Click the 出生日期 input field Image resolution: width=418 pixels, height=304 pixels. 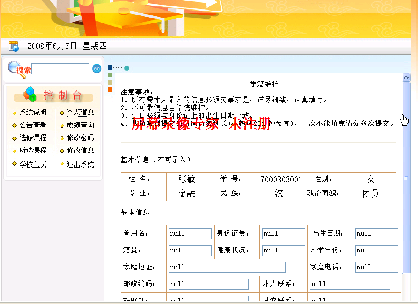[376, 233]
